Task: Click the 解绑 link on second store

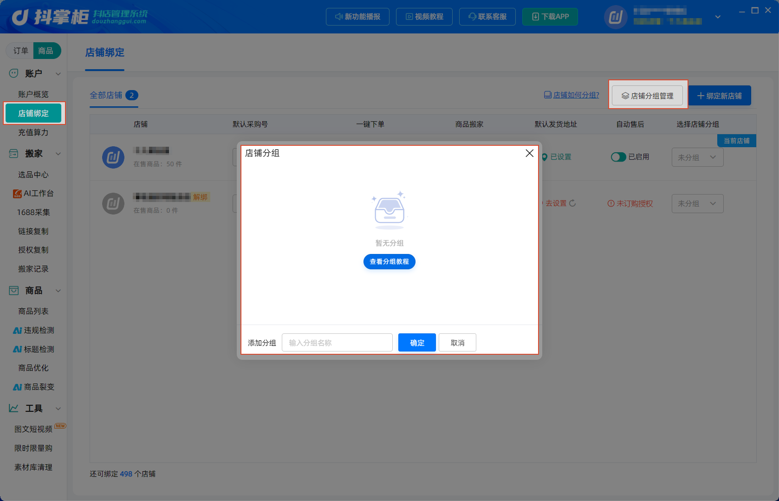Action: coord(201,197)
